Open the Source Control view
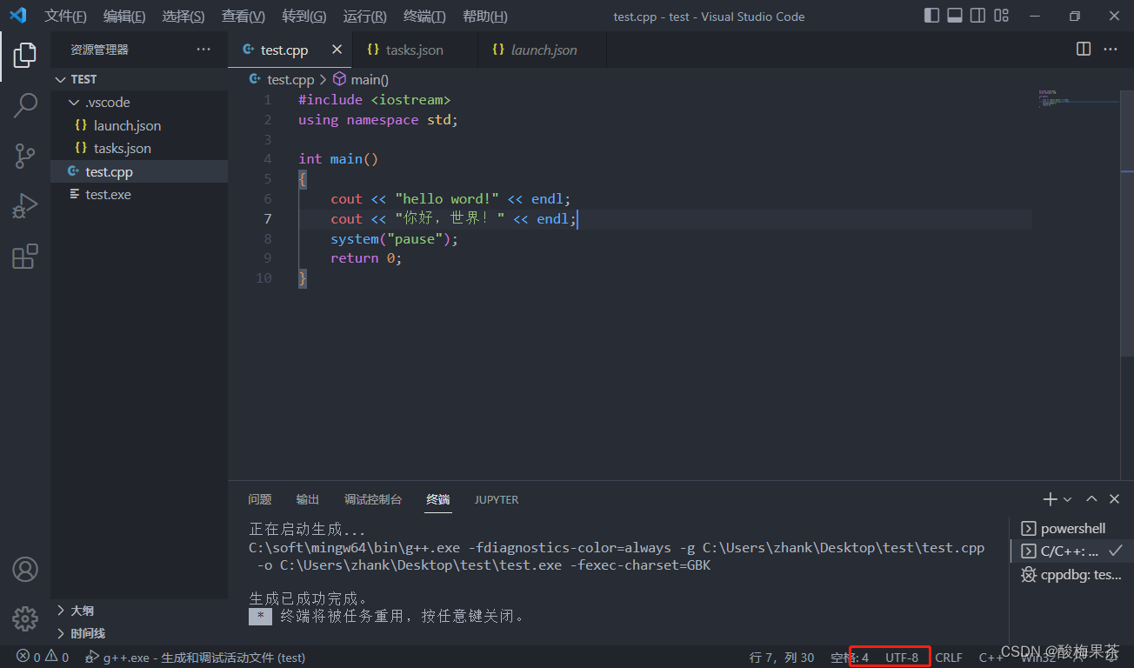 pos(25,156)
